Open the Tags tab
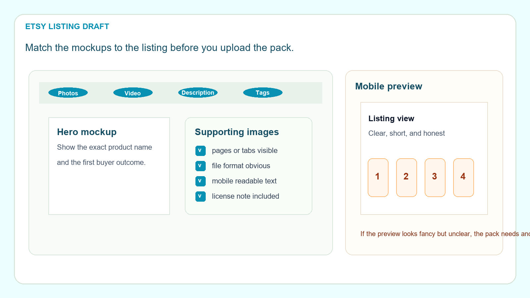This screenshot has height=298, width=530. coord(263,93)
